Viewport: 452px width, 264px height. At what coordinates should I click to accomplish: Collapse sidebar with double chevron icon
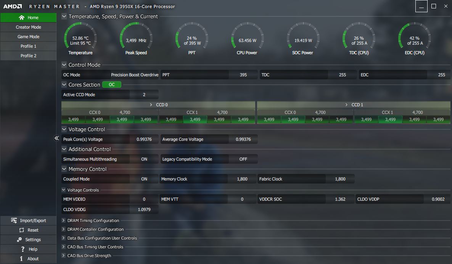(56, 138)
